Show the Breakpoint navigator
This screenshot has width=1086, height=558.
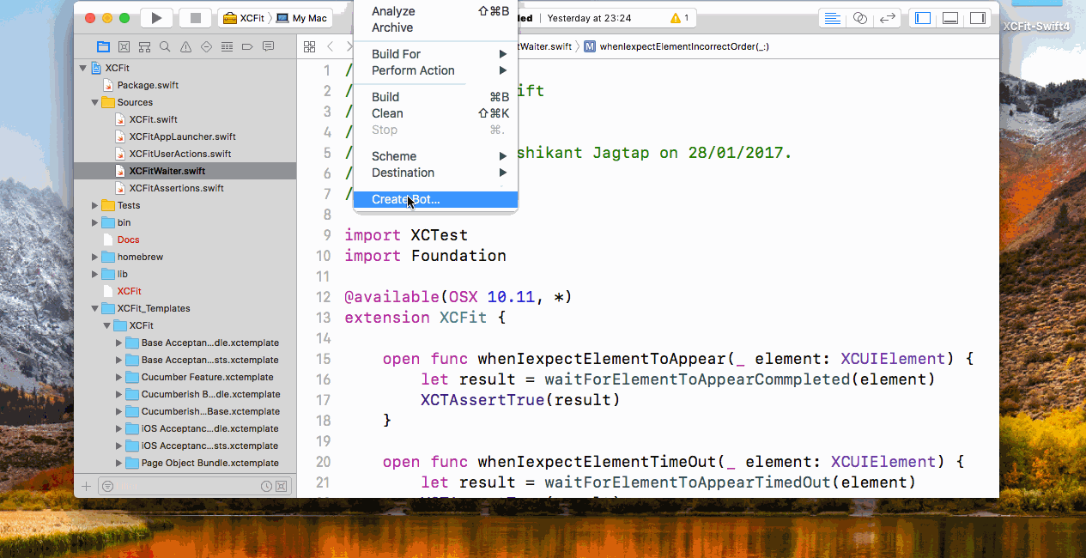point(247,46)
